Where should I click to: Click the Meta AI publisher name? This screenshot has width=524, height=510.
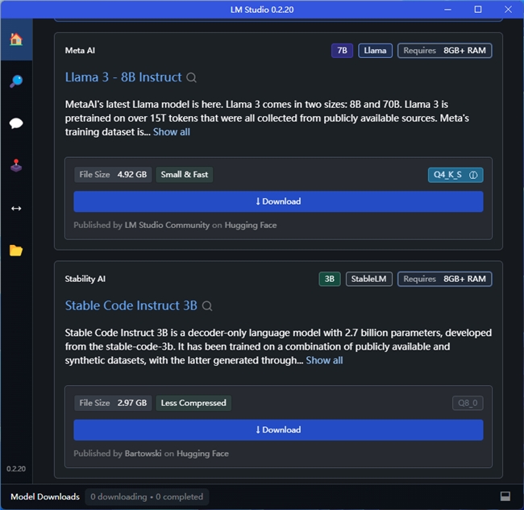click(80, 51)
